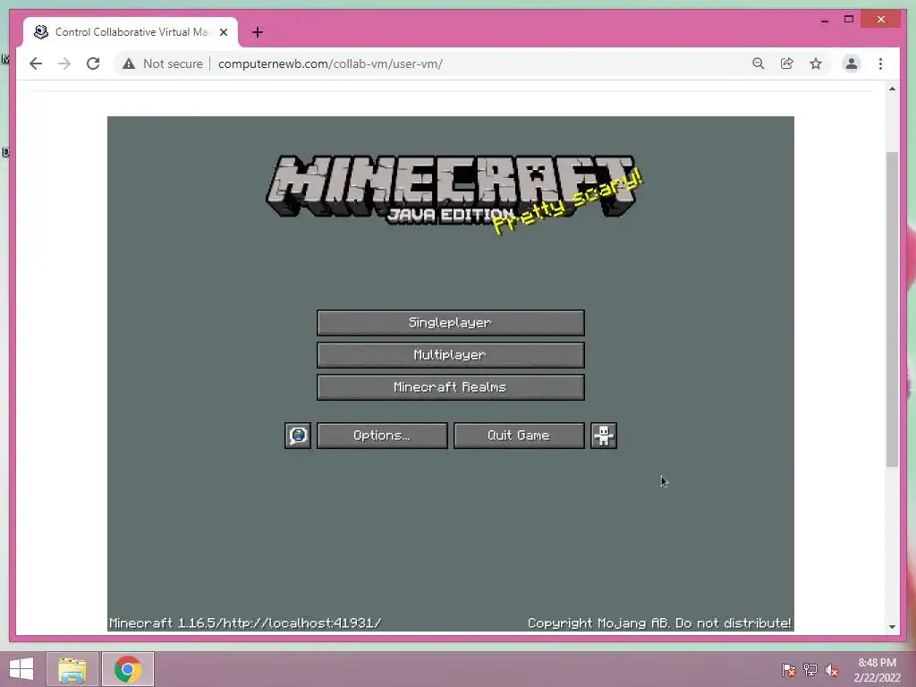This screenshot has height=687, width=916.
Task: Open the Options menu
Action: point(382,436)
